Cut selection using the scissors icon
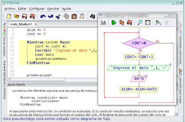The width and height of the screenshot is (185, 122). pos(58,16)
